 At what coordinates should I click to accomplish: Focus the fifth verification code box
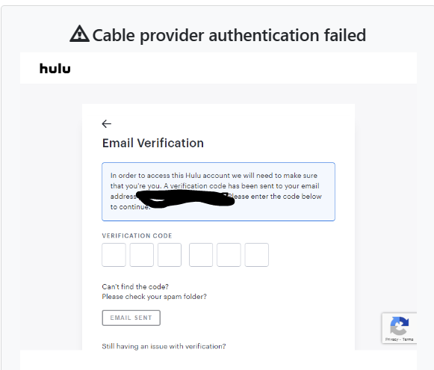[x=229, y=255]
